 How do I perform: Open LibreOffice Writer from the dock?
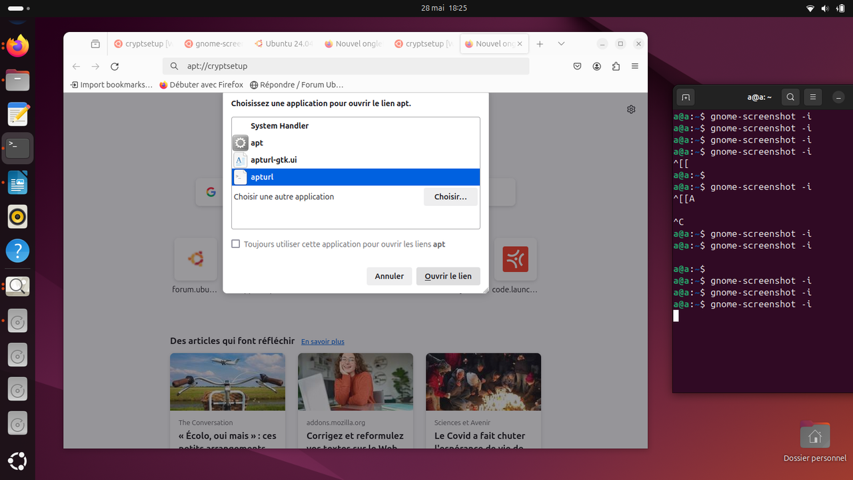click(x=17, y=183)
